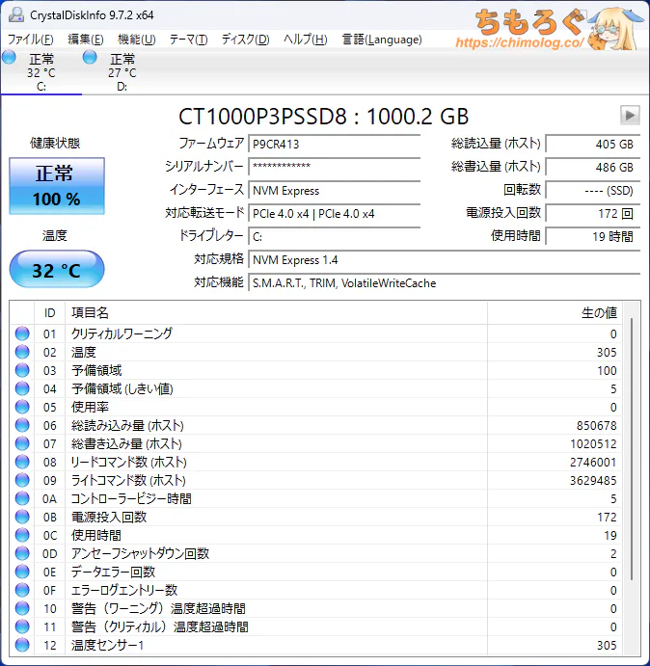
Task: Select drive D: status orb icon
Action: (x=90, y=59)
